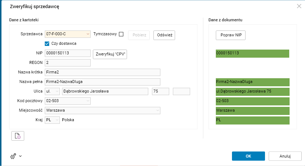Click the REGON input field
The width and height of the screenshot is (305, 166).
pyautogui.click(x=68, y=63)
